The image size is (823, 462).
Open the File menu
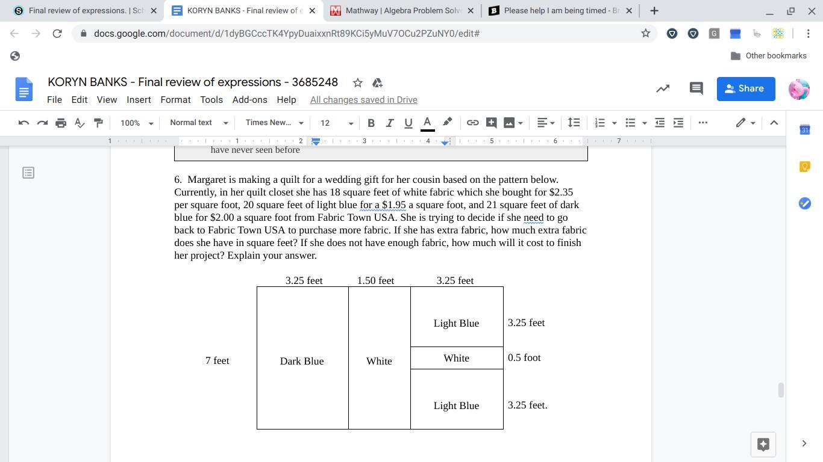[x=54, y=100]
